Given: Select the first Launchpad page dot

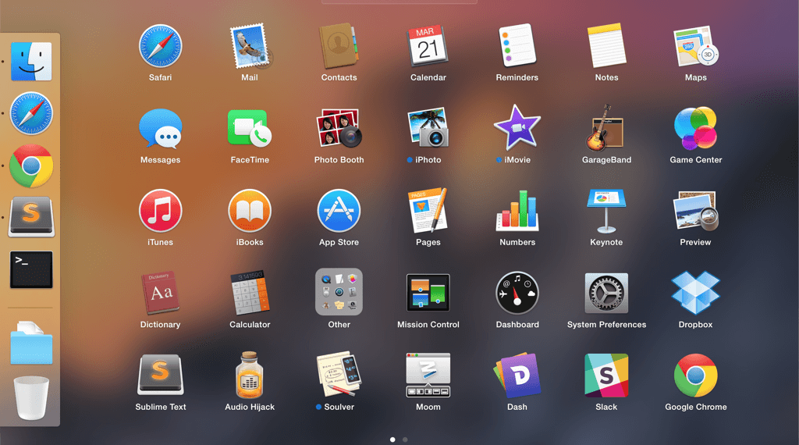Looking at the screenshot, I should click(x=392, y=440).
